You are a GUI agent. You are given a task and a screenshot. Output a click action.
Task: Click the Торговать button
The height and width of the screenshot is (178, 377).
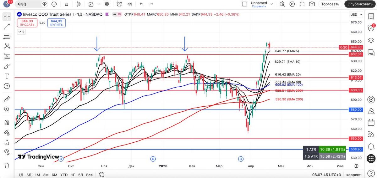[330, 4]
